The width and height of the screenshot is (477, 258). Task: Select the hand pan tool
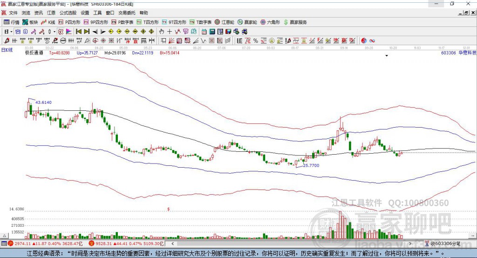tap(162, 31)
